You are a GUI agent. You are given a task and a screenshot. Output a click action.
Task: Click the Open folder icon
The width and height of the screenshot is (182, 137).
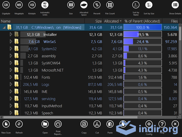click(x=45, y=124)
